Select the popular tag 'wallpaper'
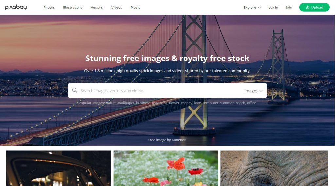Viewport: 335px width, 186px height. pos(126,103)
